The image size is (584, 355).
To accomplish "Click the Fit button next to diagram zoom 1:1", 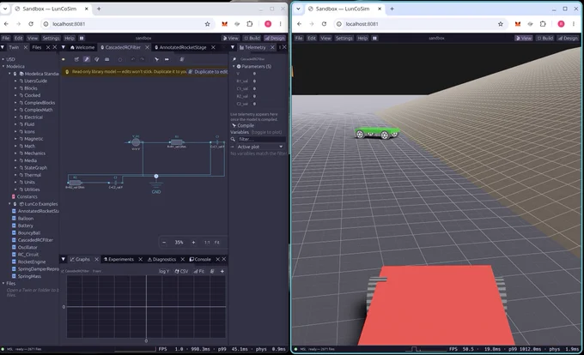I will coord(216,243).
